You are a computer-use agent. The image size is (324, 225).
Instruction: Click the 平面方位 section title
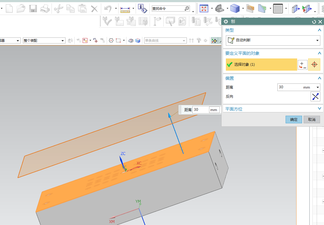tap(234, 109)
